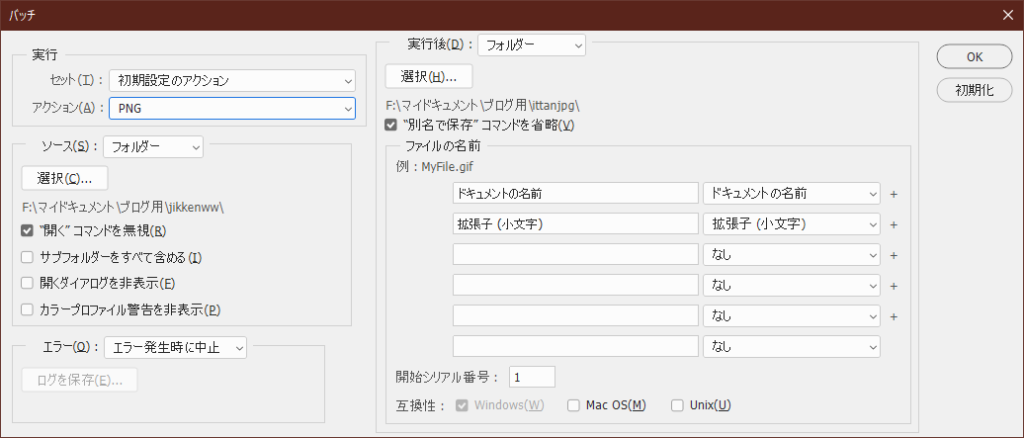
Task: Uncheck "別名で保存" コマンドを省略 checkbox
Action: (x=390, y=125)
